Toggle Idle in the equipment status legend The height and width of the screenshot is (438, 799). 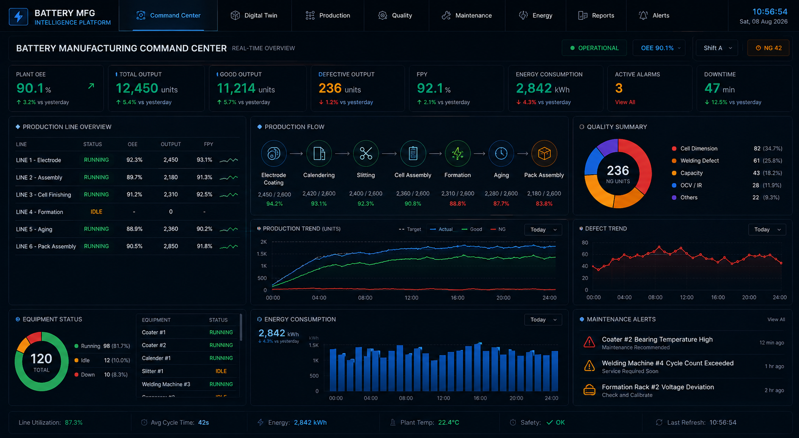click(x=102, y=360)
